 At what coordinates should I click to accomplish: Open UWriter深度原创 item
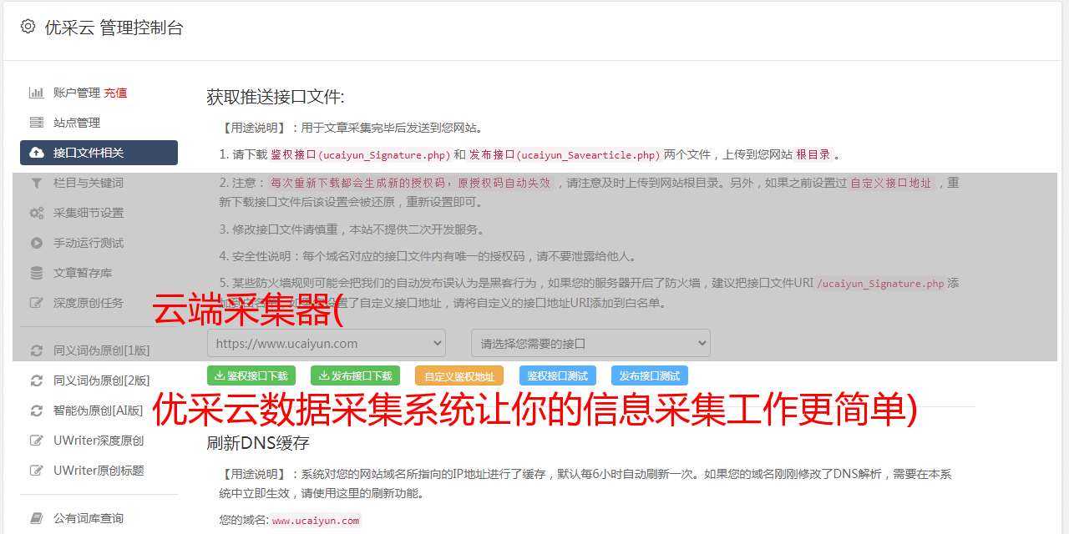pos(99,441)
